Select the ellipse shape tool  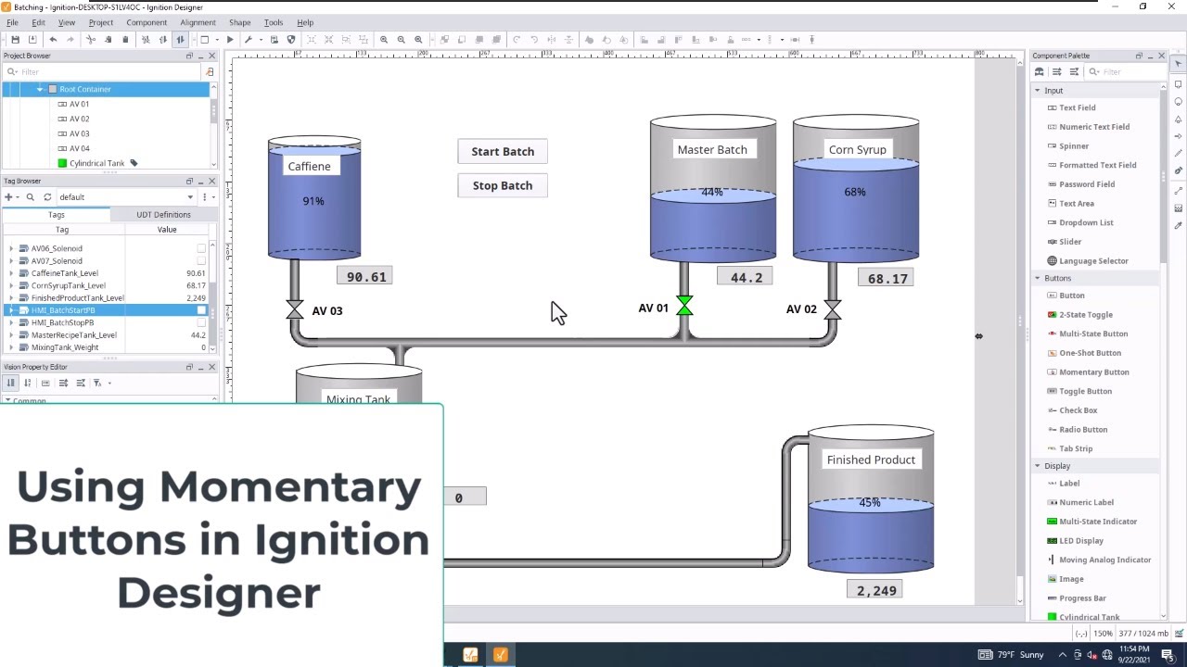pyautogui.click(x=1179, y=102)
